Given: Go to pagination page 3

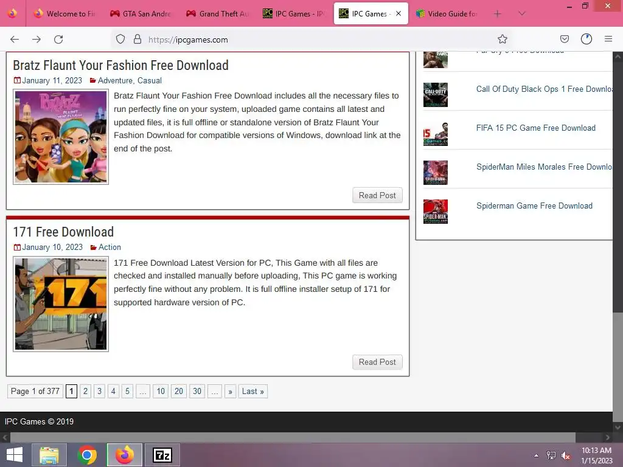Looking at the screenshot, I should click(99, 392).
